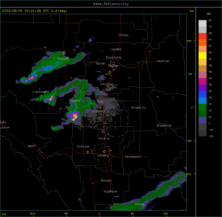Click the yellow V marker northwest of RockyMH
Image resolution: width=222 pixels, height=217 pixels.
point(45,47)
